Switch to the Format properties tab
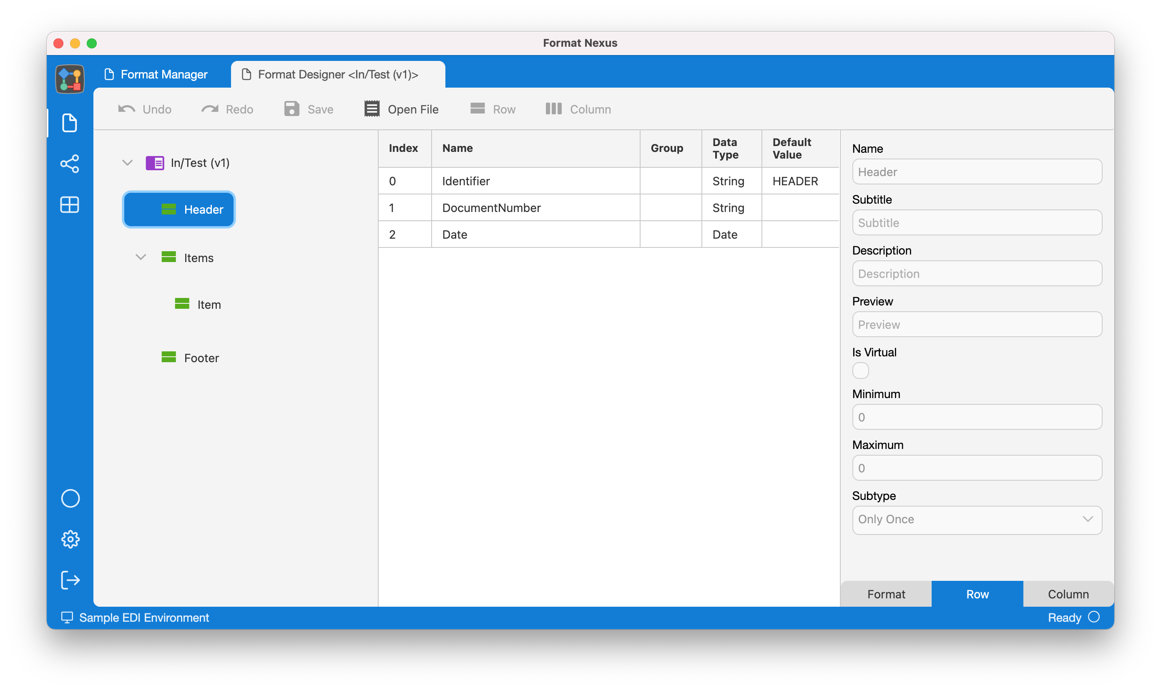This screenshot has width=1161, height=691. tap(886, 594)
